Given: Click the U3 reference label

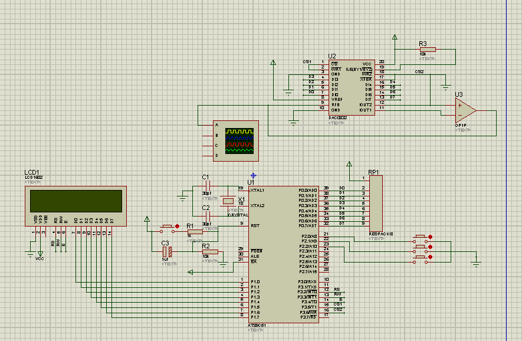Looking at the screenshot, I should point(459,94).
